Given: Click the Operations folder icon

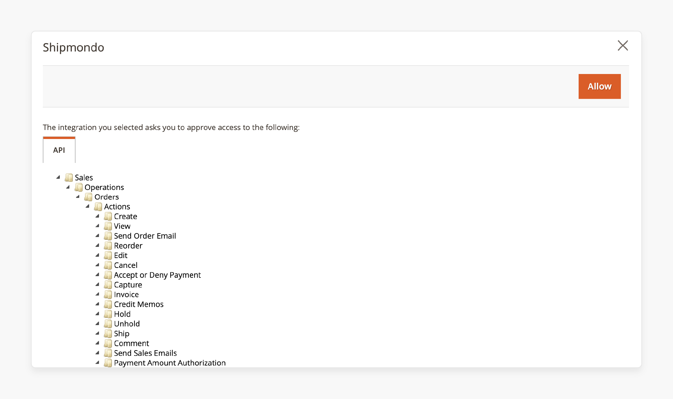Looking at the screenshot, I should click(79, 187).
